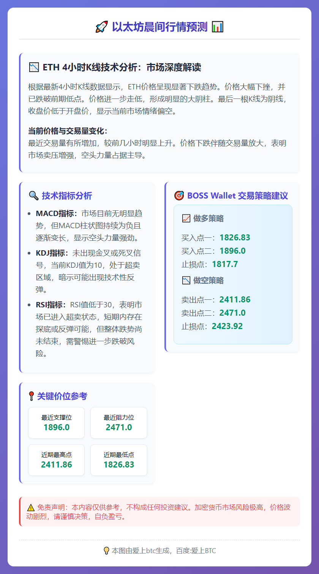319x574 pixels.
Task: Click the 以太坊晨间行情预测 title
Action: pos(159,27)
